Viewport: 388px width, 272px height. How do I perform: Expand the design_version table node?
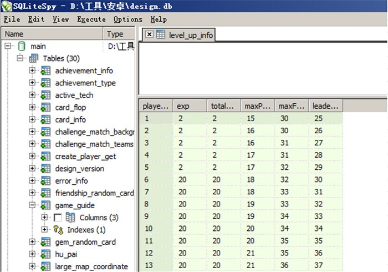(32, 168)
